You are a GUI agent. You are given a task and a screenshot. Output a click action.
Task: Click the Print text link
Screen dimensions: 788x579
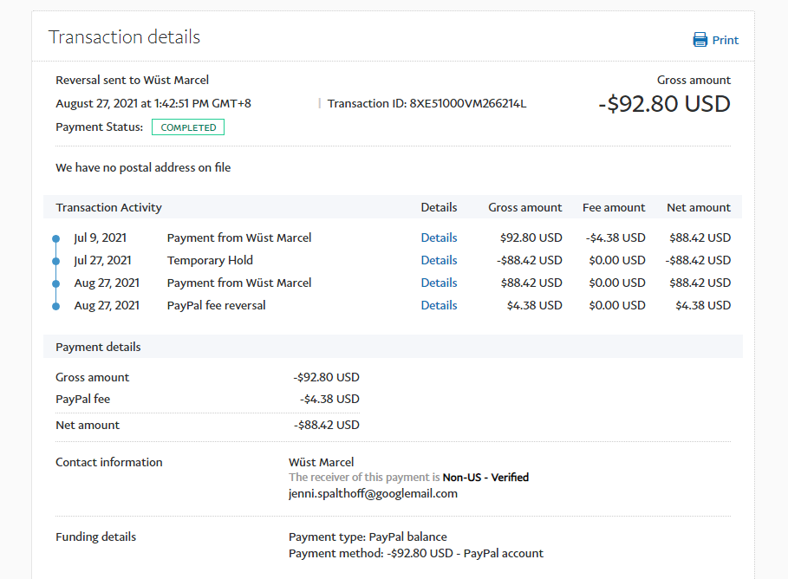coord(726,40)
